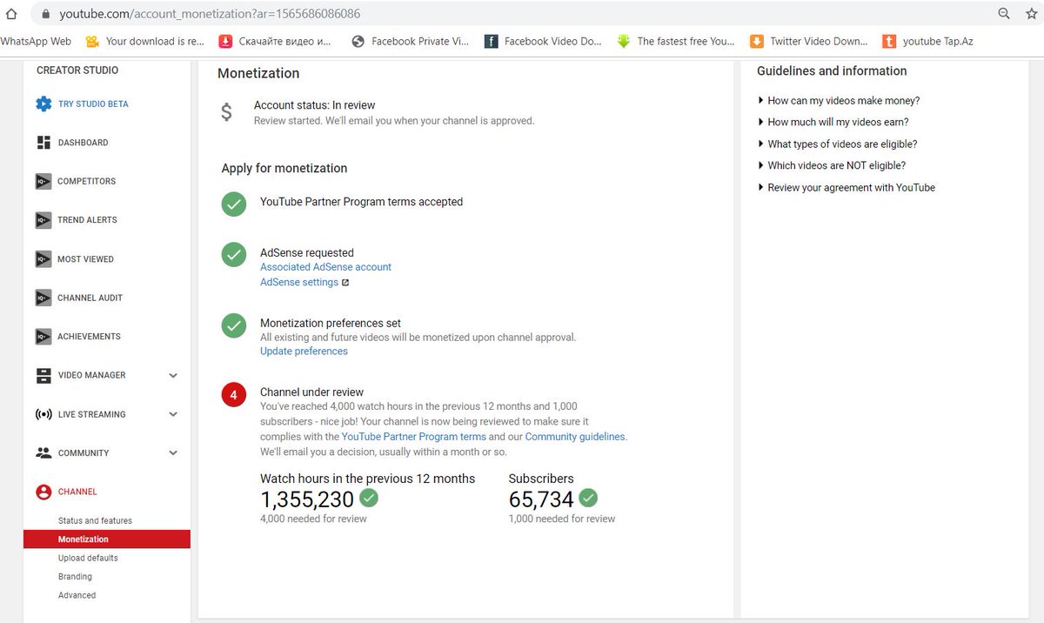Click the address bar URL field

click(x=522, y=14)
